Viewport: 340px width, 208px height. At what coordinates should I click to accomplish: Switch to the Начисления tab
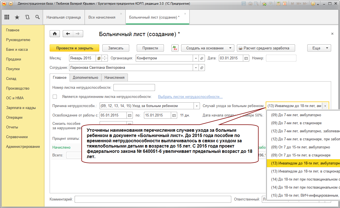pos(115,78)
